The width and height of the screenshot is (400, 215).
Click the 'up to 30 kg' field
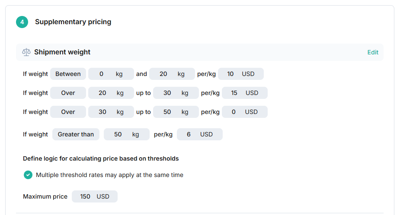(176, 93)
